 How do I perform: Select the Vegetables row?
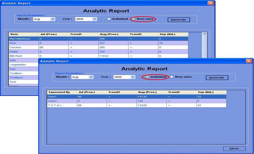click(24, 65)
